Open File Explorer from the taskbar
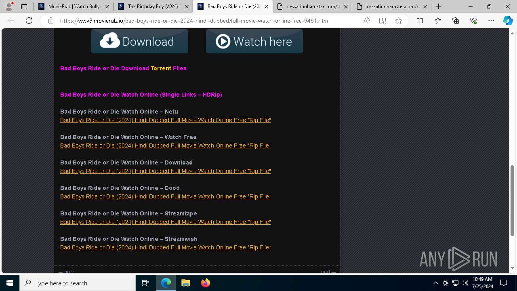The height and width of the screenshot is (291, 517). click(185, 283)
